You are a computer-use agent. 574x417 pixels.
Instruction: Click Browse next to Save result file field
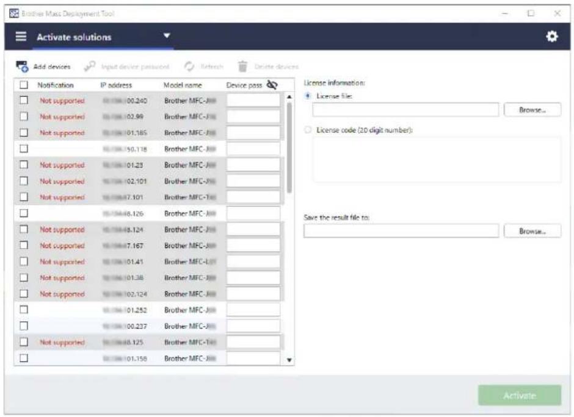(x=532, y=231)
